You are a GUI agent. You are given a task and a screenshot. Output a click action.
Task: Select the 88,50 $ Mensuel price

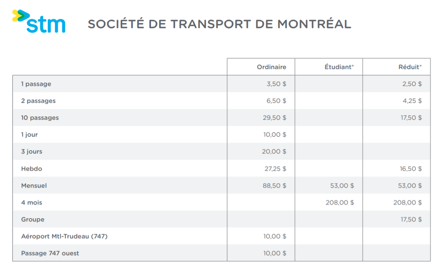tap(275, 185)
